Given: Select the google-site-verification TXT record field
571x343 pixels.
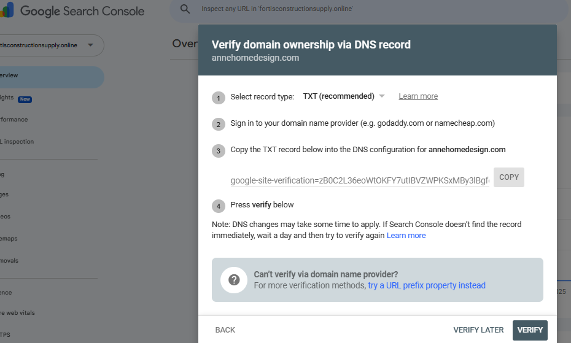Looking at the screenshot, I should [360, 180].
